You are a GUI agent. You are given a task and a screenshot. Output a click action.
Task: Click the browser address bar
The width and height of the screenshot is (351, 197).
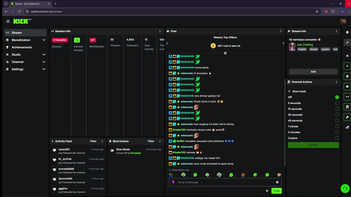point(170,11)
